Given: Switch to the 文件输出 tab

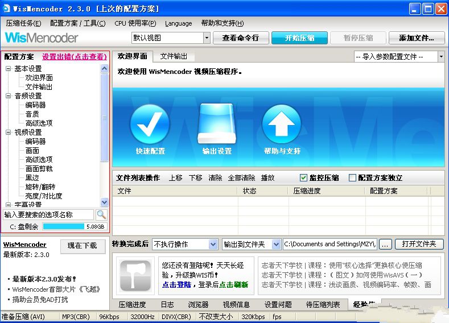Looking at the screenshot, I should click(174, 56).
